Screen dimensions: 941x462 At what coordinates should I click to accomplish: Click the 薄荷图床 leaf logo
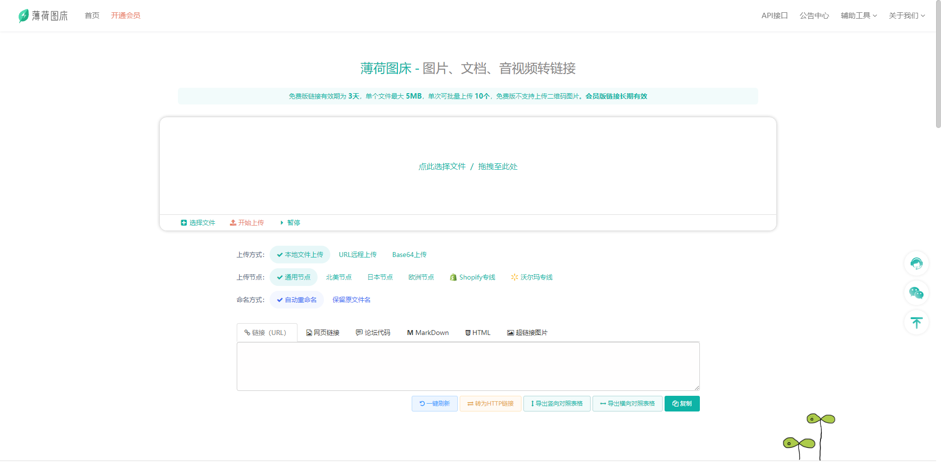click(43, 16)
